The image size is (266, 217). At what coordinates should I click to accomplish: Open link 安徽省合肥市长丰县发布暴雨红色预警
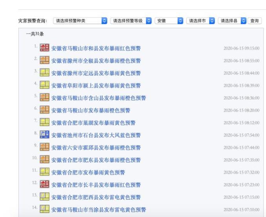click(96, 185)
